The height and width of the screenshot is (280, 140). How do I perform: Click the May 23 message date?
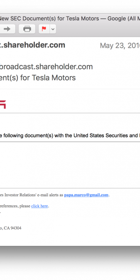[x=120, y=46]
